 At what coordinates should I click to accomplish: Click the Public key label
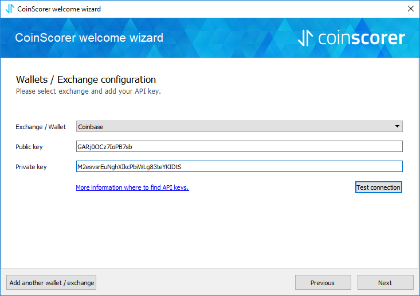pos(29,147)
